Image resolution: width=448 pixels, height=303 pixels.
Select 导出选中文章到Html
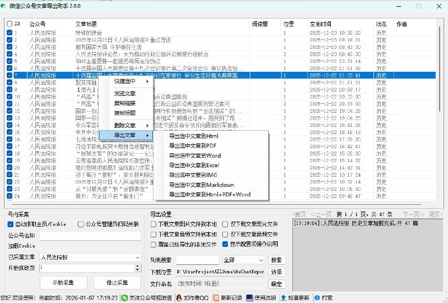pos(211,136)
